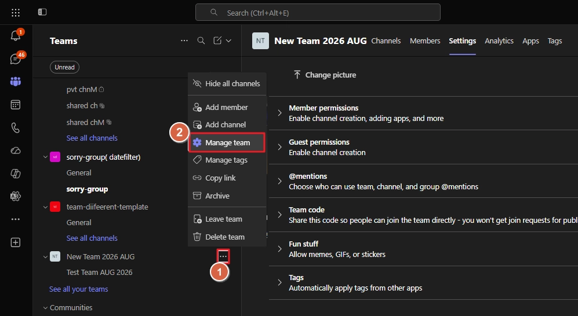
Task: Choose Copy link from menu
Action: [x=227, y=178]
